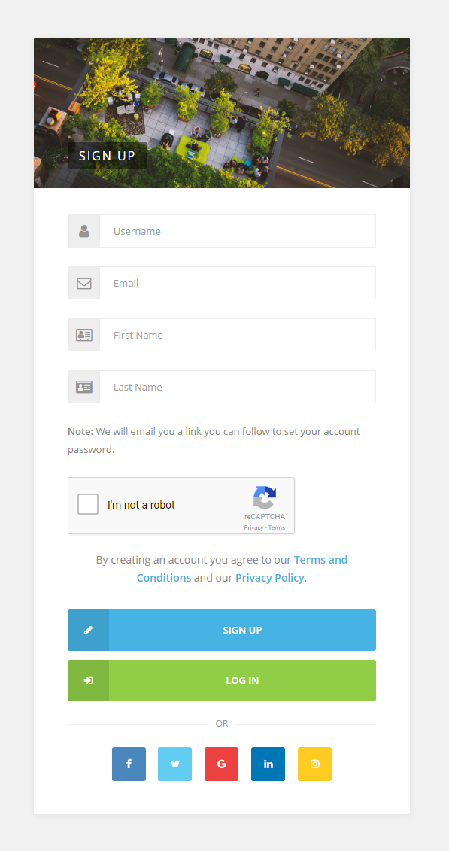Select the Last Name input field
Viewport: 449px width, 851px height.
pos(238,387)
